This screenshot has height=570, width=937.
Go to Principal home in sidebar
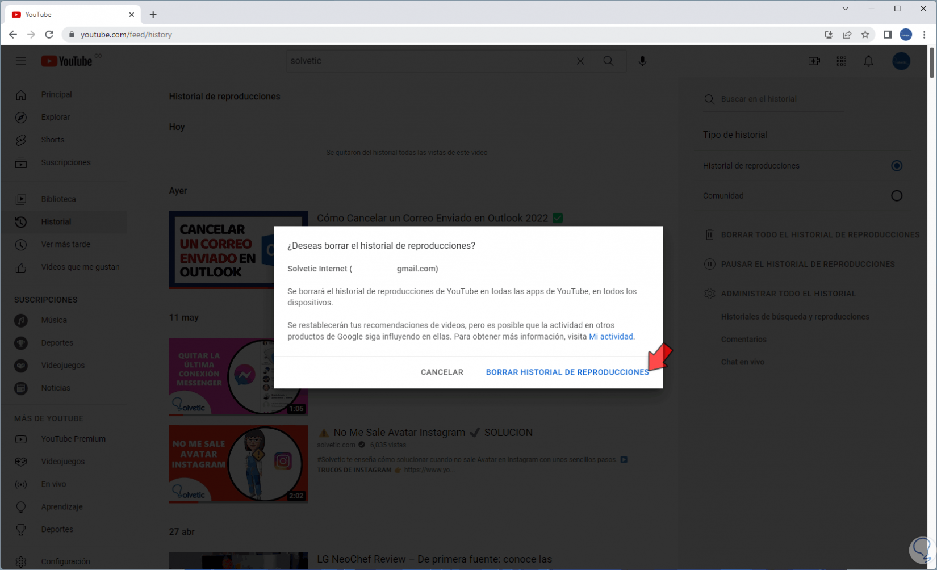[x=64, y=94]
